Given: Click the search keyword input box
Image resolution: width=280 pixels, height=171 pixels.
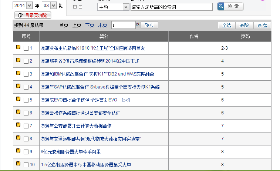Looking at the screenshot, I should tap(172, 7).
